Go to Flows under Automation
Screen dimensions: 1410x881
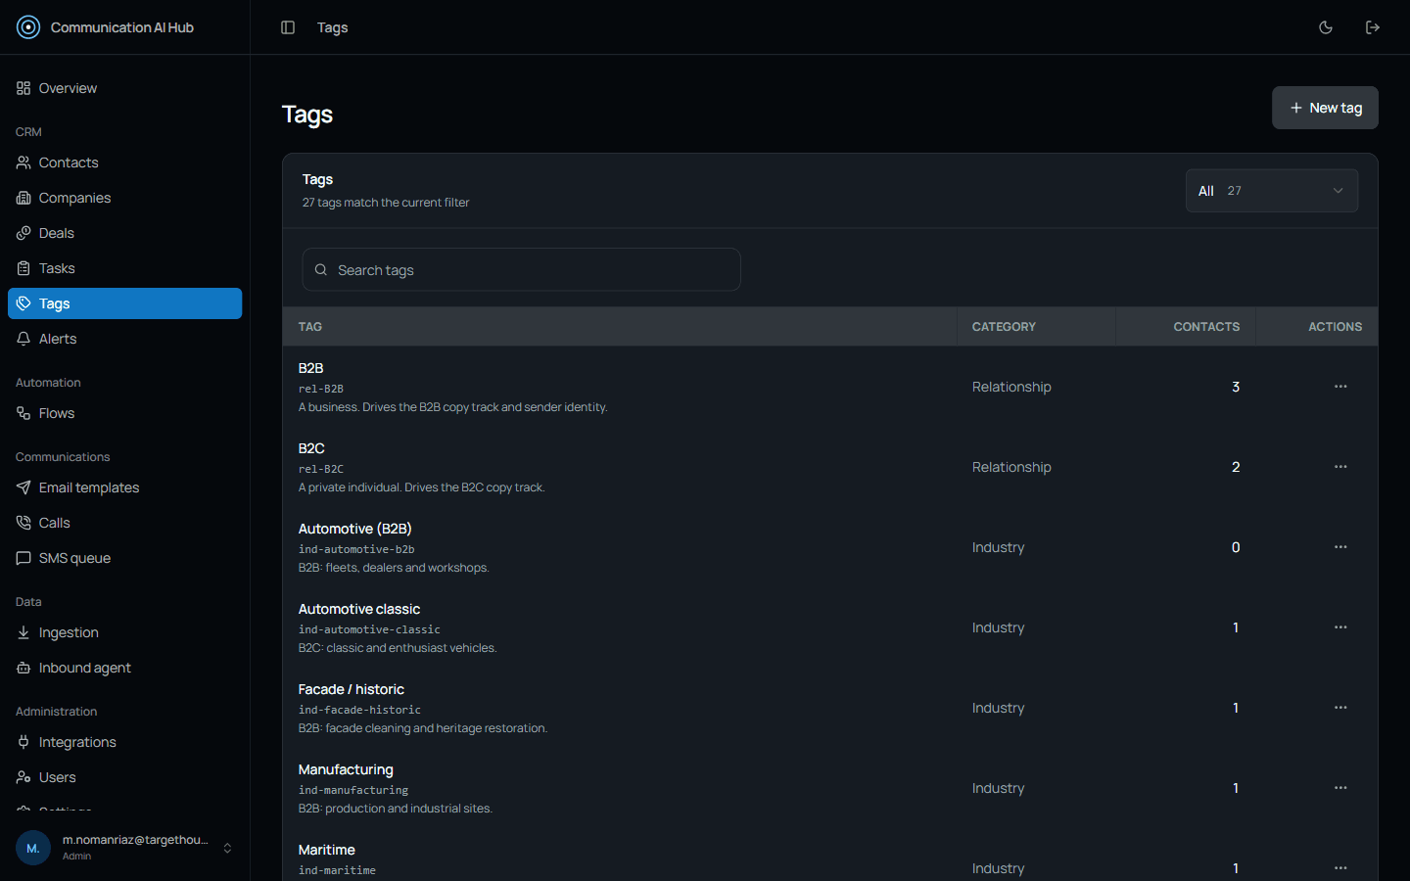point(124,413)
